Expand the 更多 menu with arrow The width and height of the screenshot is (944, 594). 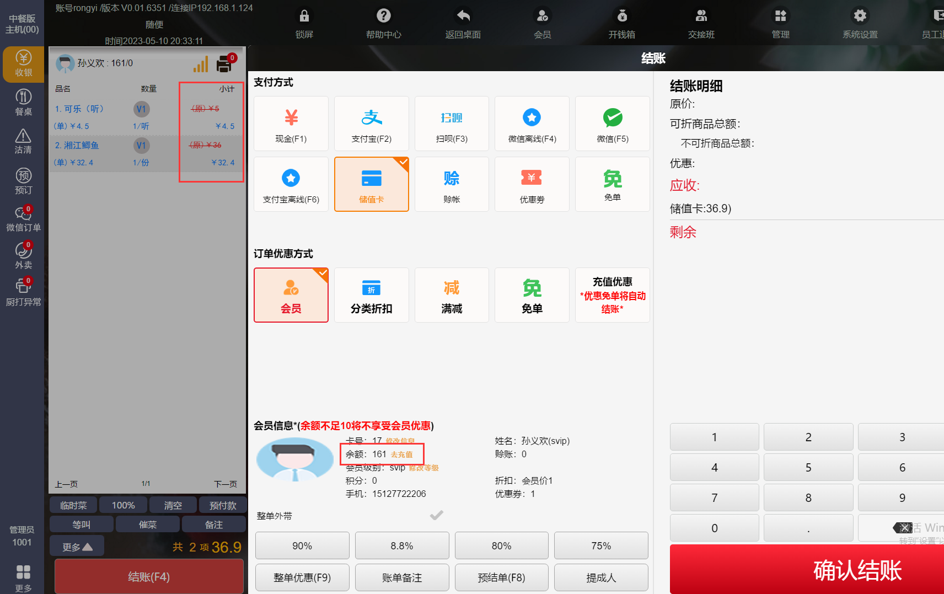(77, 547)
